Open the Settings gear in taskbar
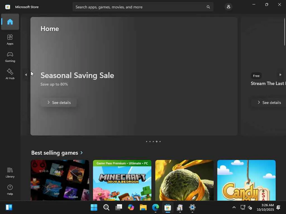This screenshot has height=214, width=286. [192, 207]
